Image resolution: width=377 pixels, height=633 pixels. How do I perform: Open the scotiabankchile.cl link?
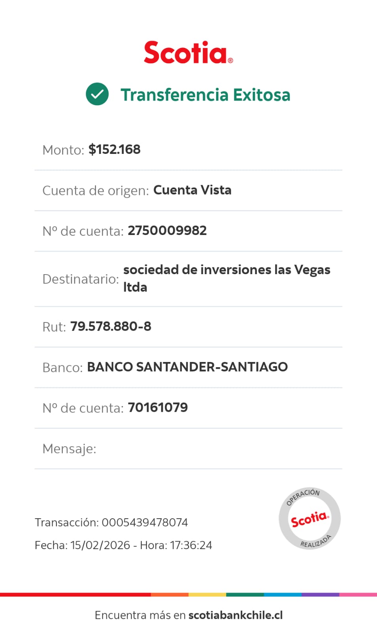[236, 615]
